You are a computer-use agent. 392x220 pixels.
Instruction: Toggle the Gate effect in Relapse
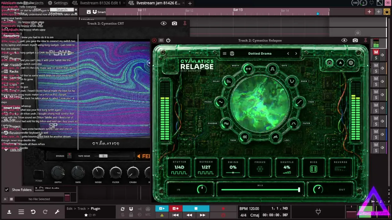click(272, 69)
